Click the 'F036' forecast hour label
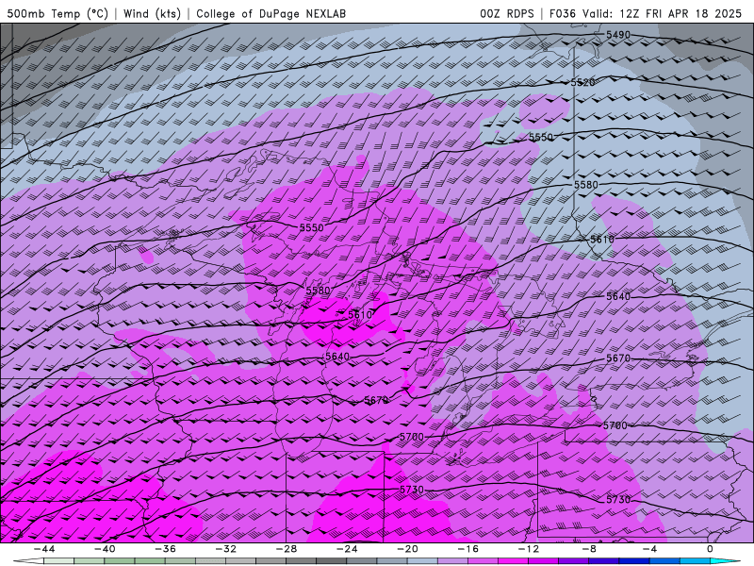Viewport: 754px width, 566px height. pos(562,13)
